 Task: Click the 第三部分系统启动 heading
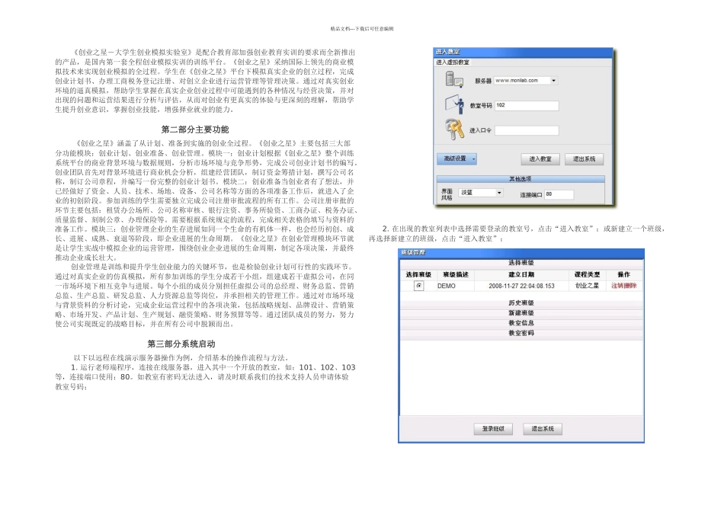click(181, 344)
